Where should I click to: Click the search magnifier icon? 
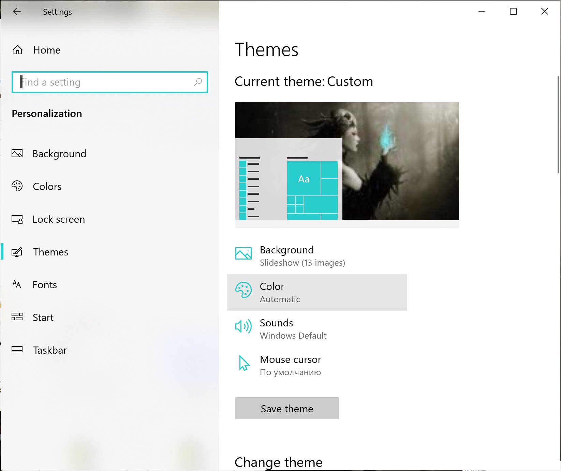[198, 82]
